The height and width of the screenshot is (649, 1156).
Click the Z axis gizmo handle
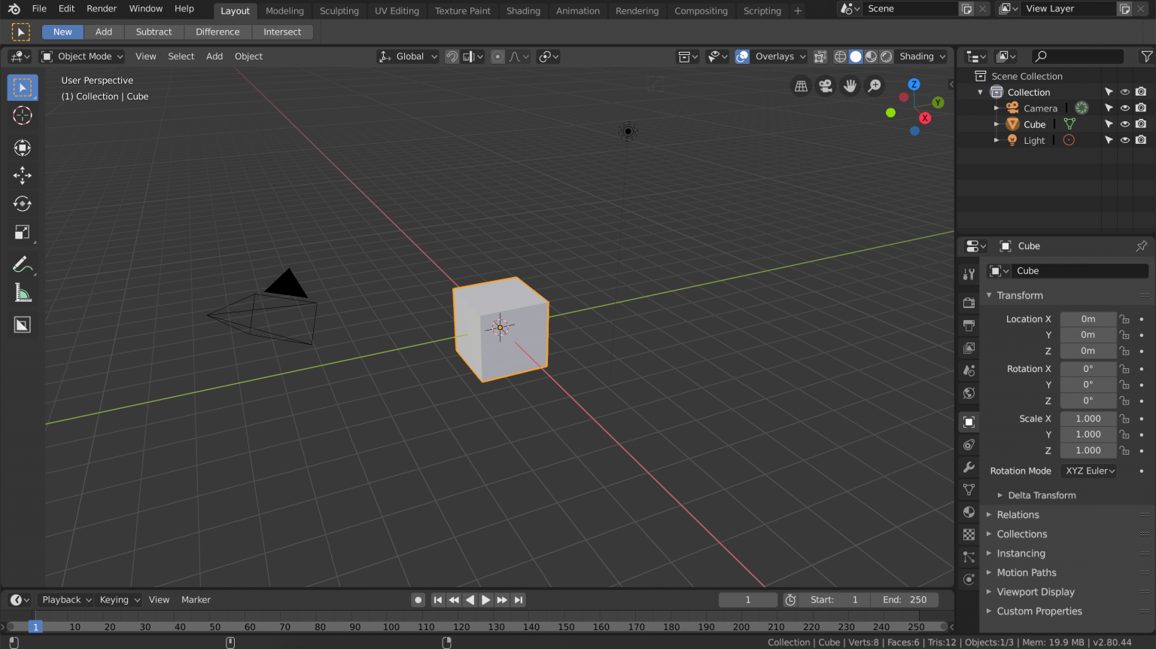[914, 84]
